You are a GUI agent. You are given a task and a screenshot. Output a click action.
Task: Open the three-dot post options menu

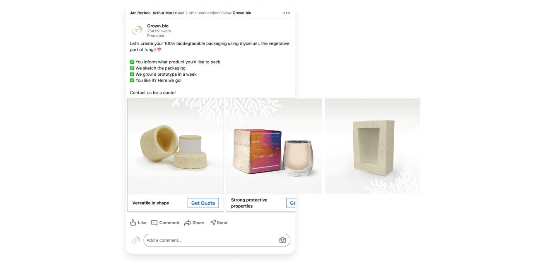pos(287,13)
